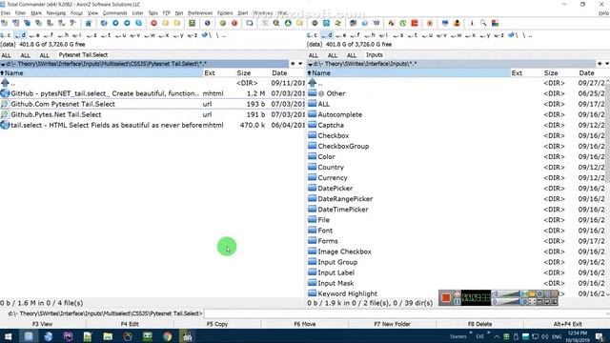610x343 pixels.
Task: Select drive d in left drive bar
Action: pyautogui.click(x=21, y=35)
